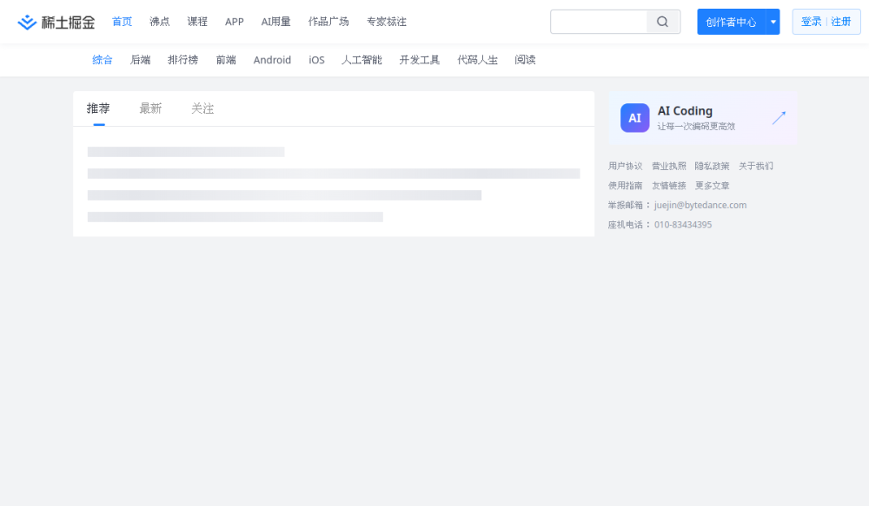Click 登录 link

pos(811,22)
